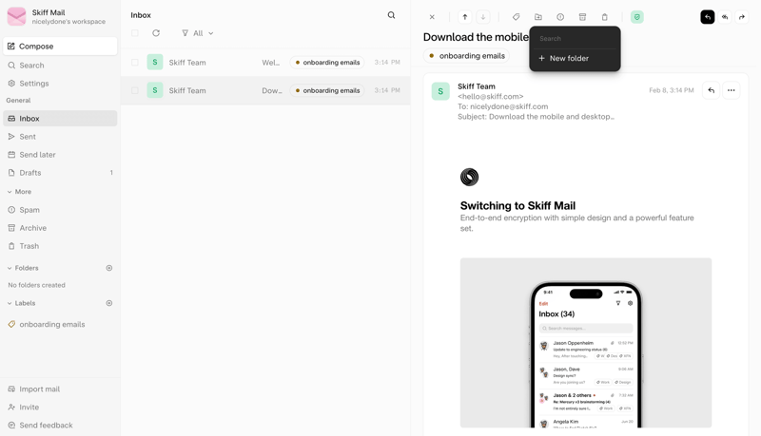The width and height of the screenshot is (761, 436).
Task: Close the open email thread
Action: (432, 17)
